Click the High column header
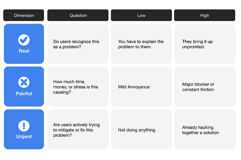The height and width of the screenshot is (160, 241). (204, 15)
